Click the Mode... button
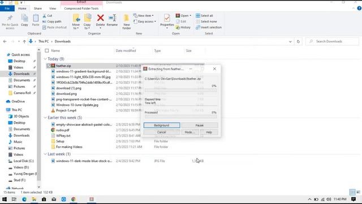Screen dimensions: 362x204 coord(190,132)
